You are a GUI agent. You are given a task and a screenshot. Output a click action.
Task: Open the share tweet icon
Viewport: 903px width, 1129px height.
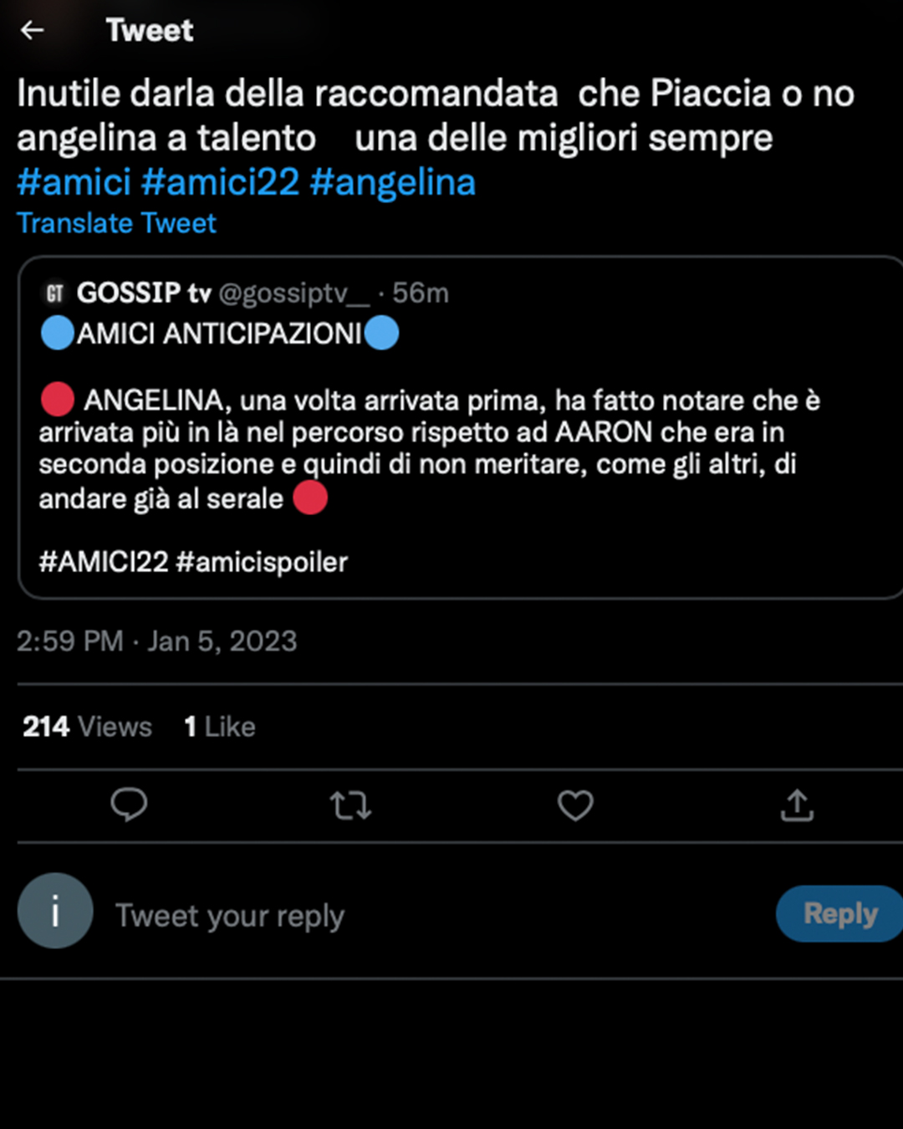click(797, 805)
